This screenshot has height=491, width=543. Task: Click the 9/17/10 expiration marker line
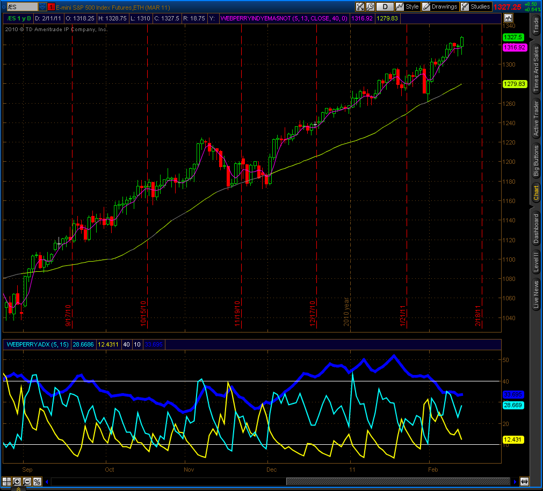click(72, 177)
